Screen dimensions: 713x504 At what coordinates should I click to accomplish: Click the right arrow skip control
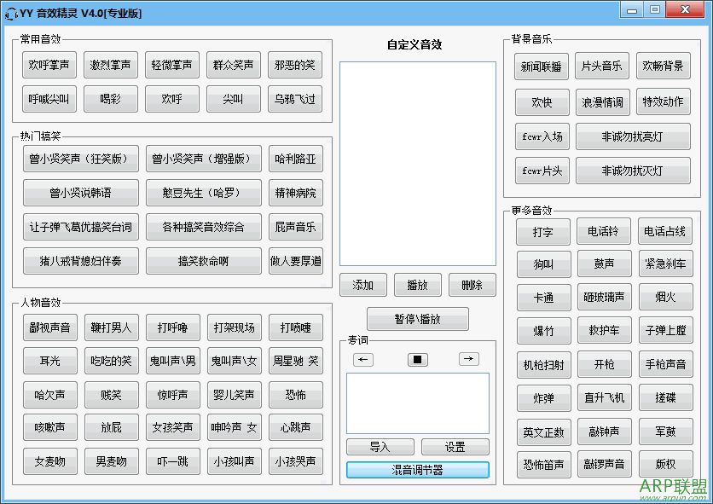(468, 359)
